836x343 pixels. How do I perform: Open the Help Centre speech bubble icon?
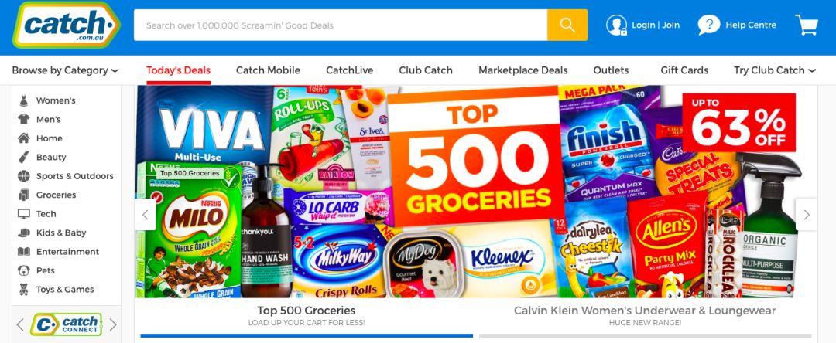point(708,25)
